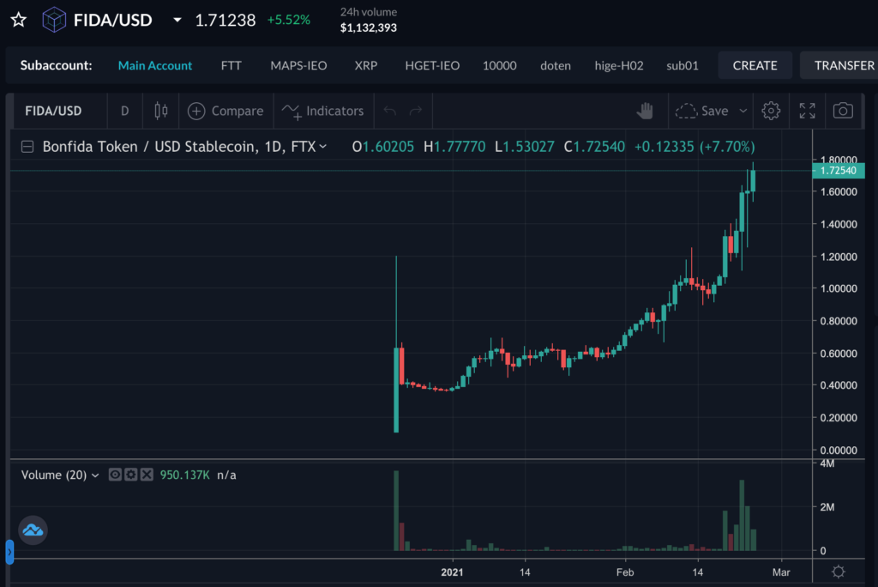Screen dimensions: 878x587
Task: Click the cloud logo badge on chart
Action: [x=33, y=530]
